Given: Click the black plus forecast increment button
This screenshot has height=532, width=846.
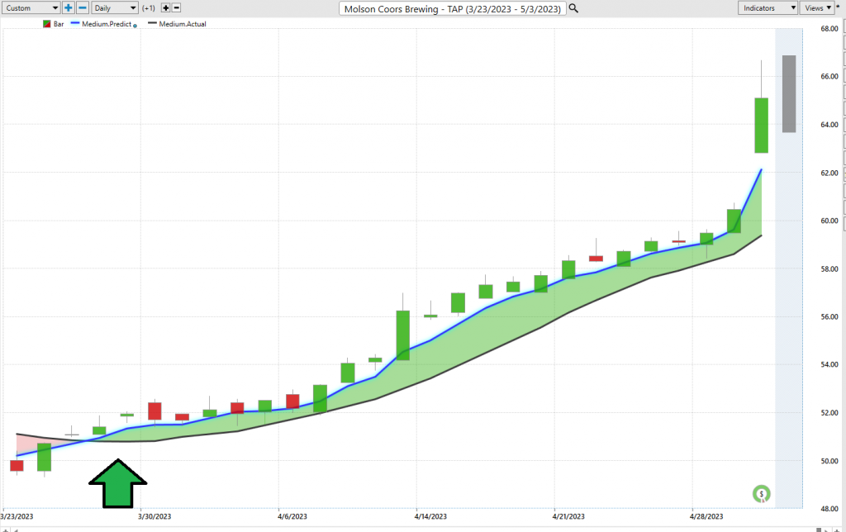Looking at the screenshot, I should [165, 8].
